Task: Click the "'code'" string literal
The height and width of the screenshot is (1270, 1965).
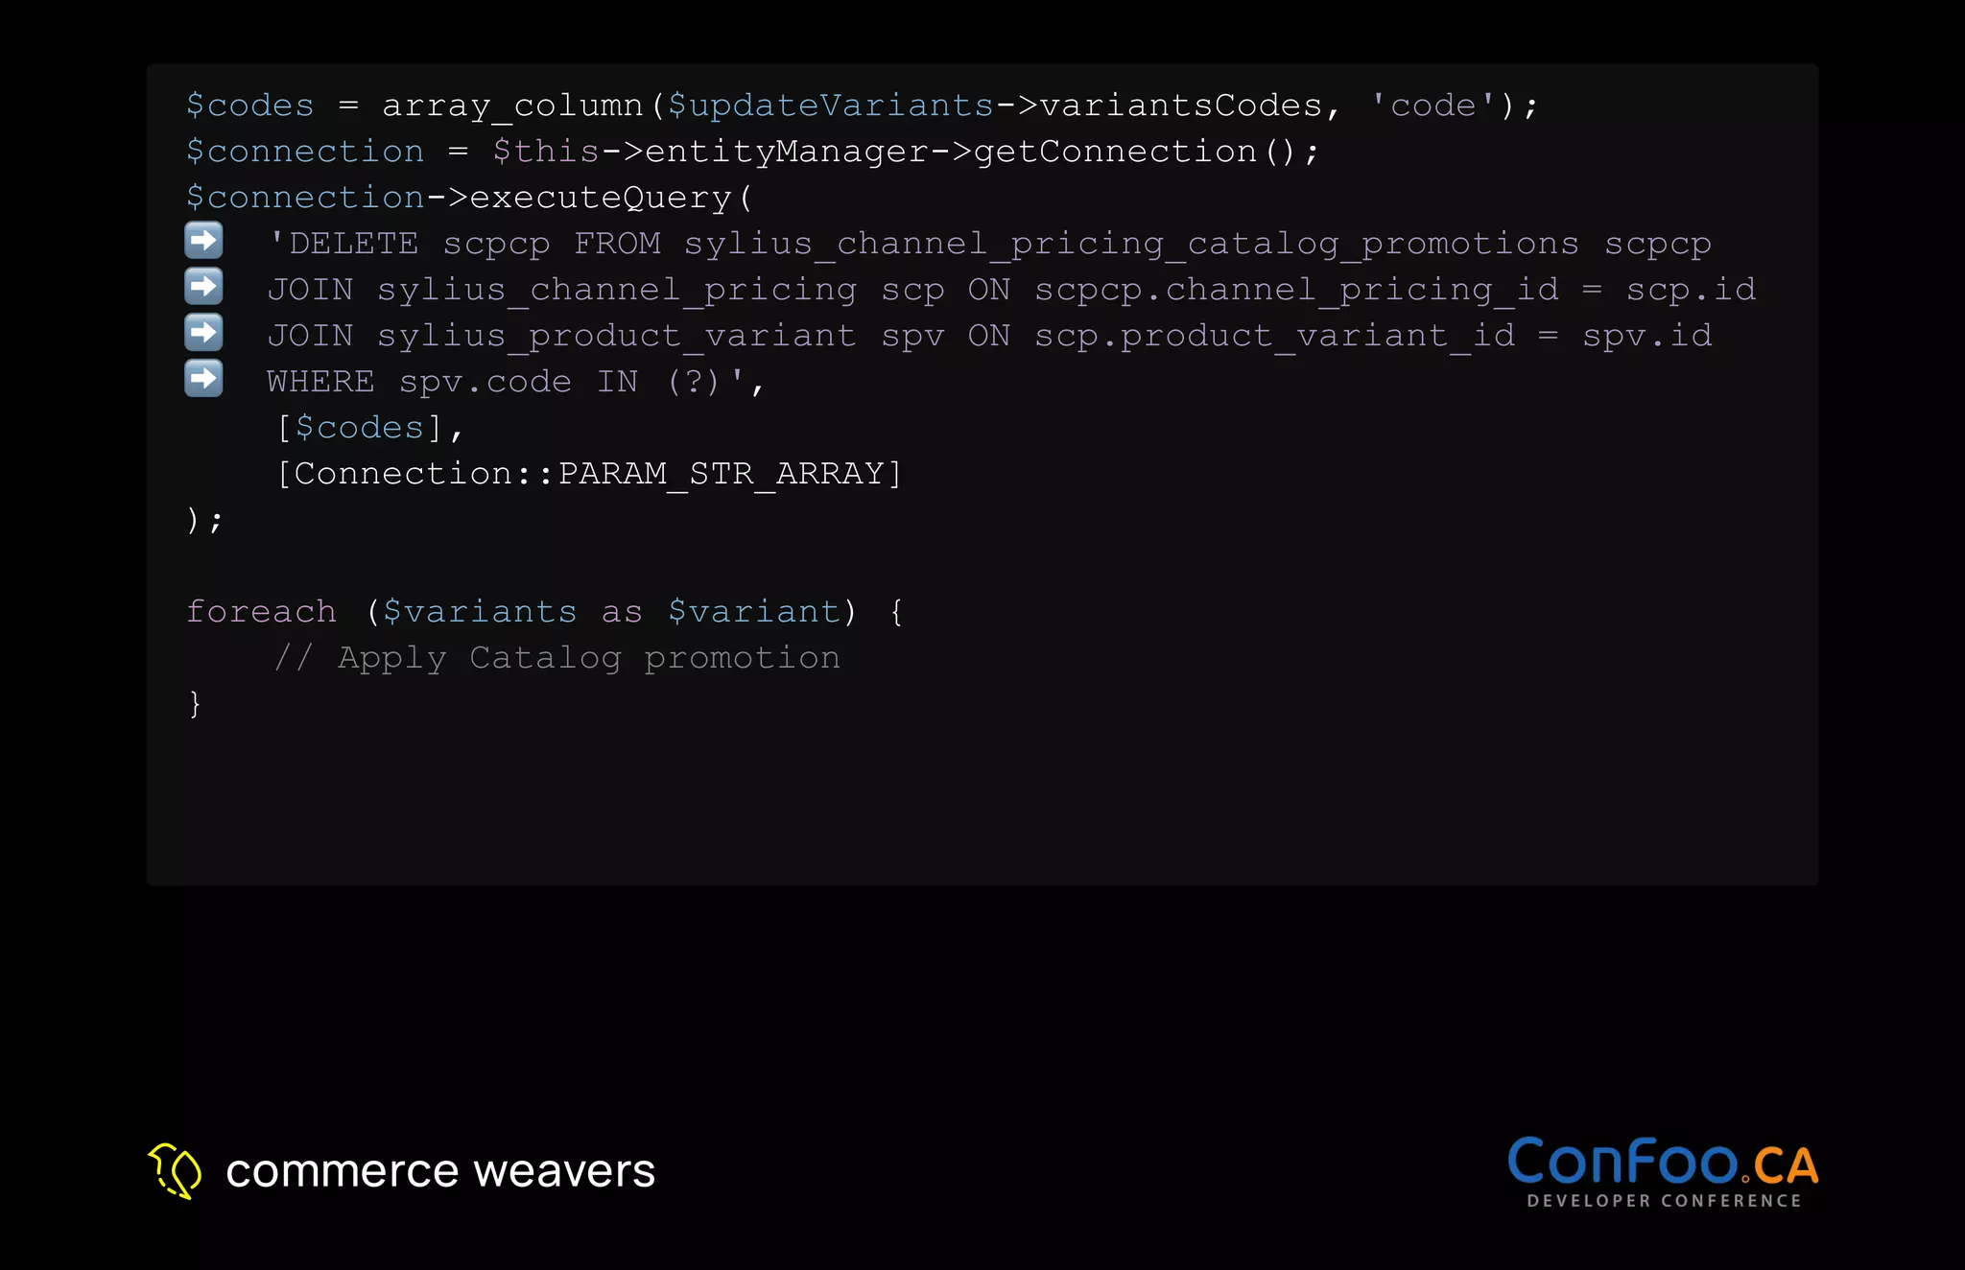Action: tap(1433, 106)
